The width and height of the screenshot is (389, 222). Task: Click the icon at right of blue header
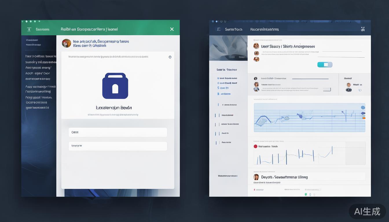click(363, 29)
